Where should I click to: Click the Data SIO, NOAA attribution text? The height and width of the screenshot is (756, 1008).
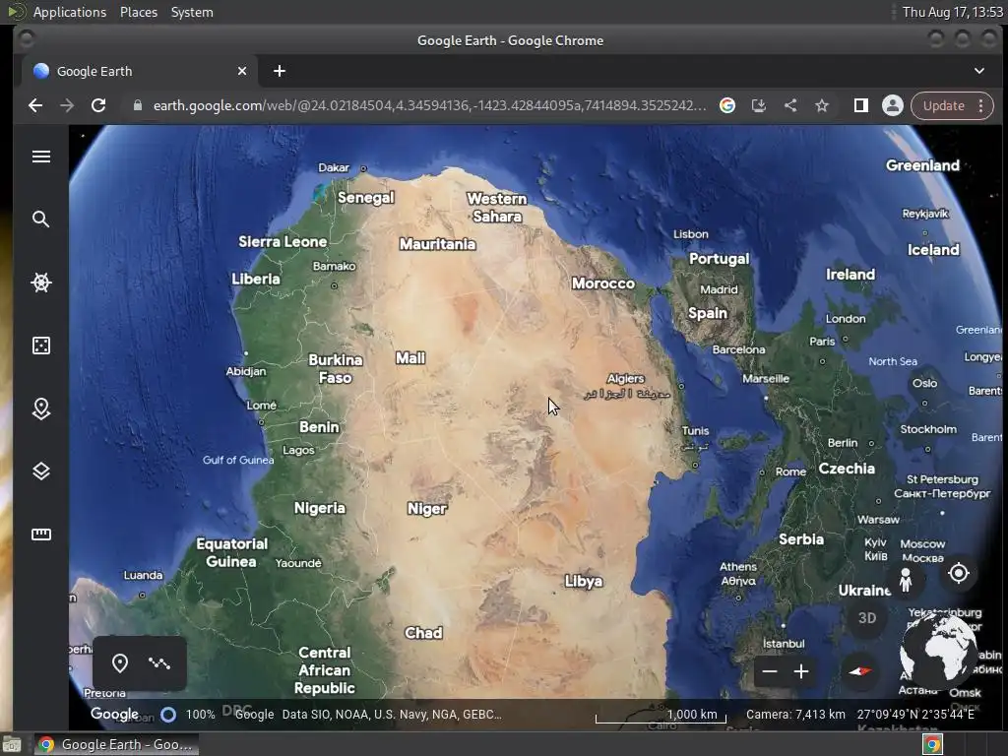(x=392, y=715)
